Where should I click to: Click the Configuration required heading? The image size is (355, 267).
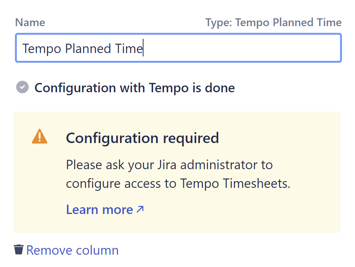coord(142,138)
